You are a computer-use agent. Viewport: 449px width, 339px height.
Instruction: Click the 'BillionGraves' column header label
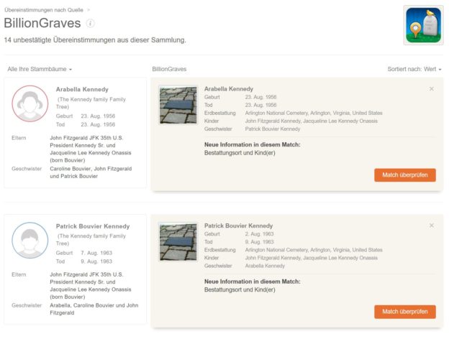[x=169, y=69]
